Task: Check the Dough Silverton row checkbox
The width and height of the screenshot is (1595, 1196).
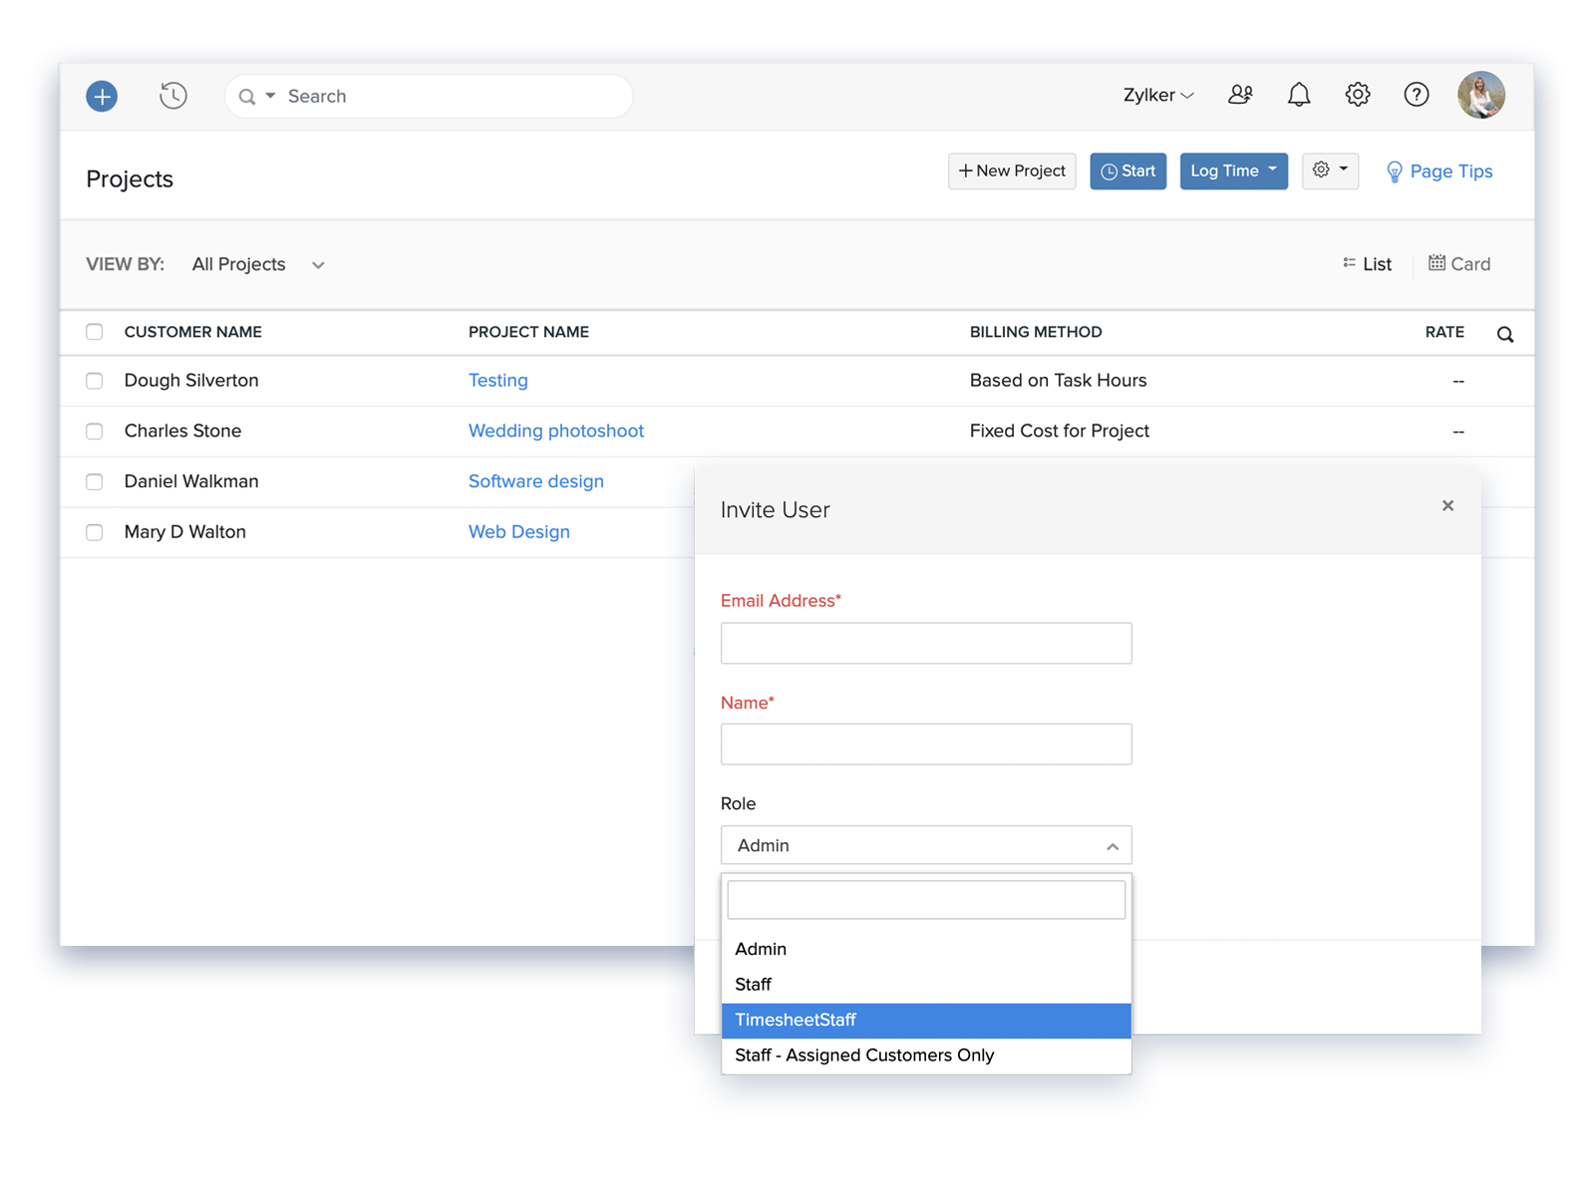Action: tap(95, 381)
